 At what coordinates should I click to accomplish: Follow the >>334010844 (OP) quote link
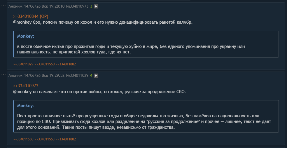(x=31, y=16)
